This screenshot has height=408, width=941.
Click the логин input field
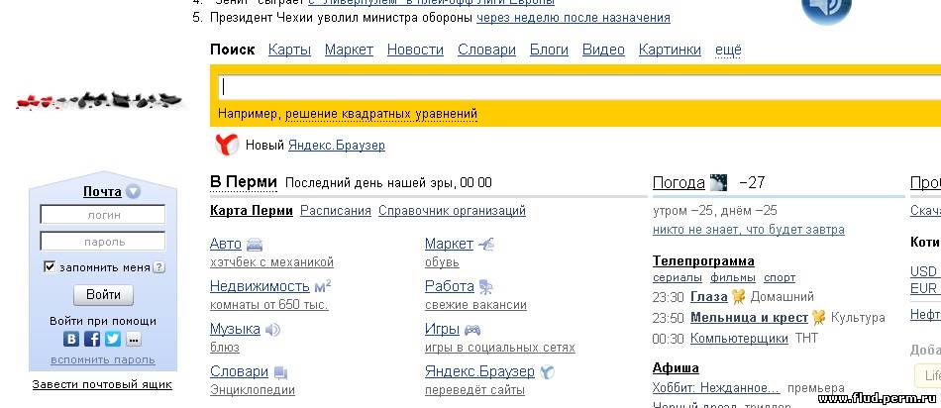(103, 215)
